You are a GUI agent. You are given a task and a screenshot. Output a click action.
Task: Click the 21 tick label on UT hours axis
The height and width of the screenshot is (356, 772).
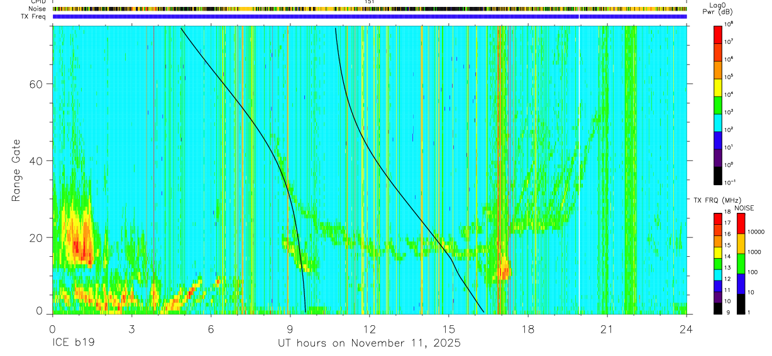tap(607, 328)
